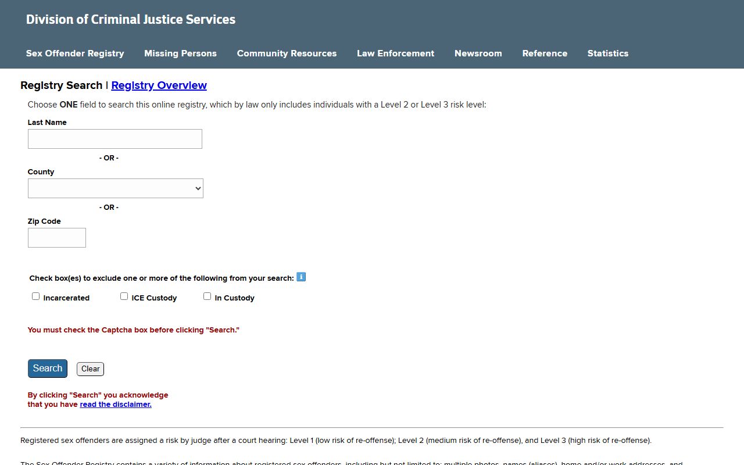This screenshot has width=744, height=465.
Task: Click the Last Name field label
Action: (x=47, y=123)
